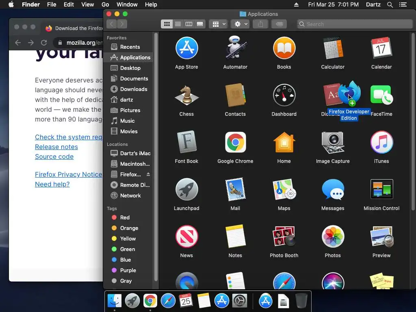Select the dartz home folder
This screenshot has width=416, height=312.
click(x=128, y=100)
